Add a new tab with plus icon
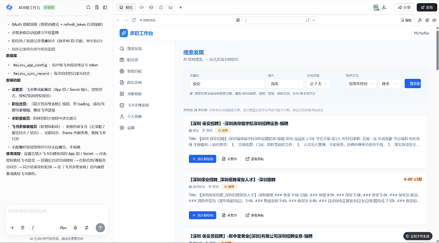Viewport: 439px width, 243px height. tap(181, 8)
